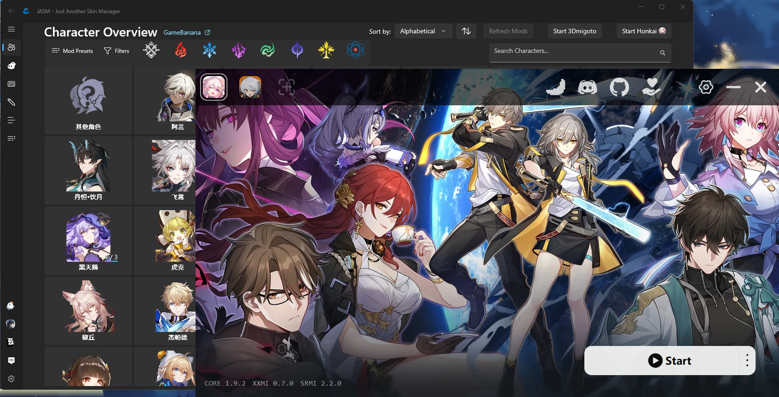This screenshot has width=779, height=397.
Task: Click the donate heart-in-hand launcher icon
Action: [651, 87]
